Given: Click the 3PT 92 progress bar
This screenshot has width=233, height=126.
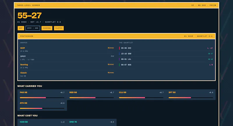Looking at the screenshot, I should pos(191,98).
